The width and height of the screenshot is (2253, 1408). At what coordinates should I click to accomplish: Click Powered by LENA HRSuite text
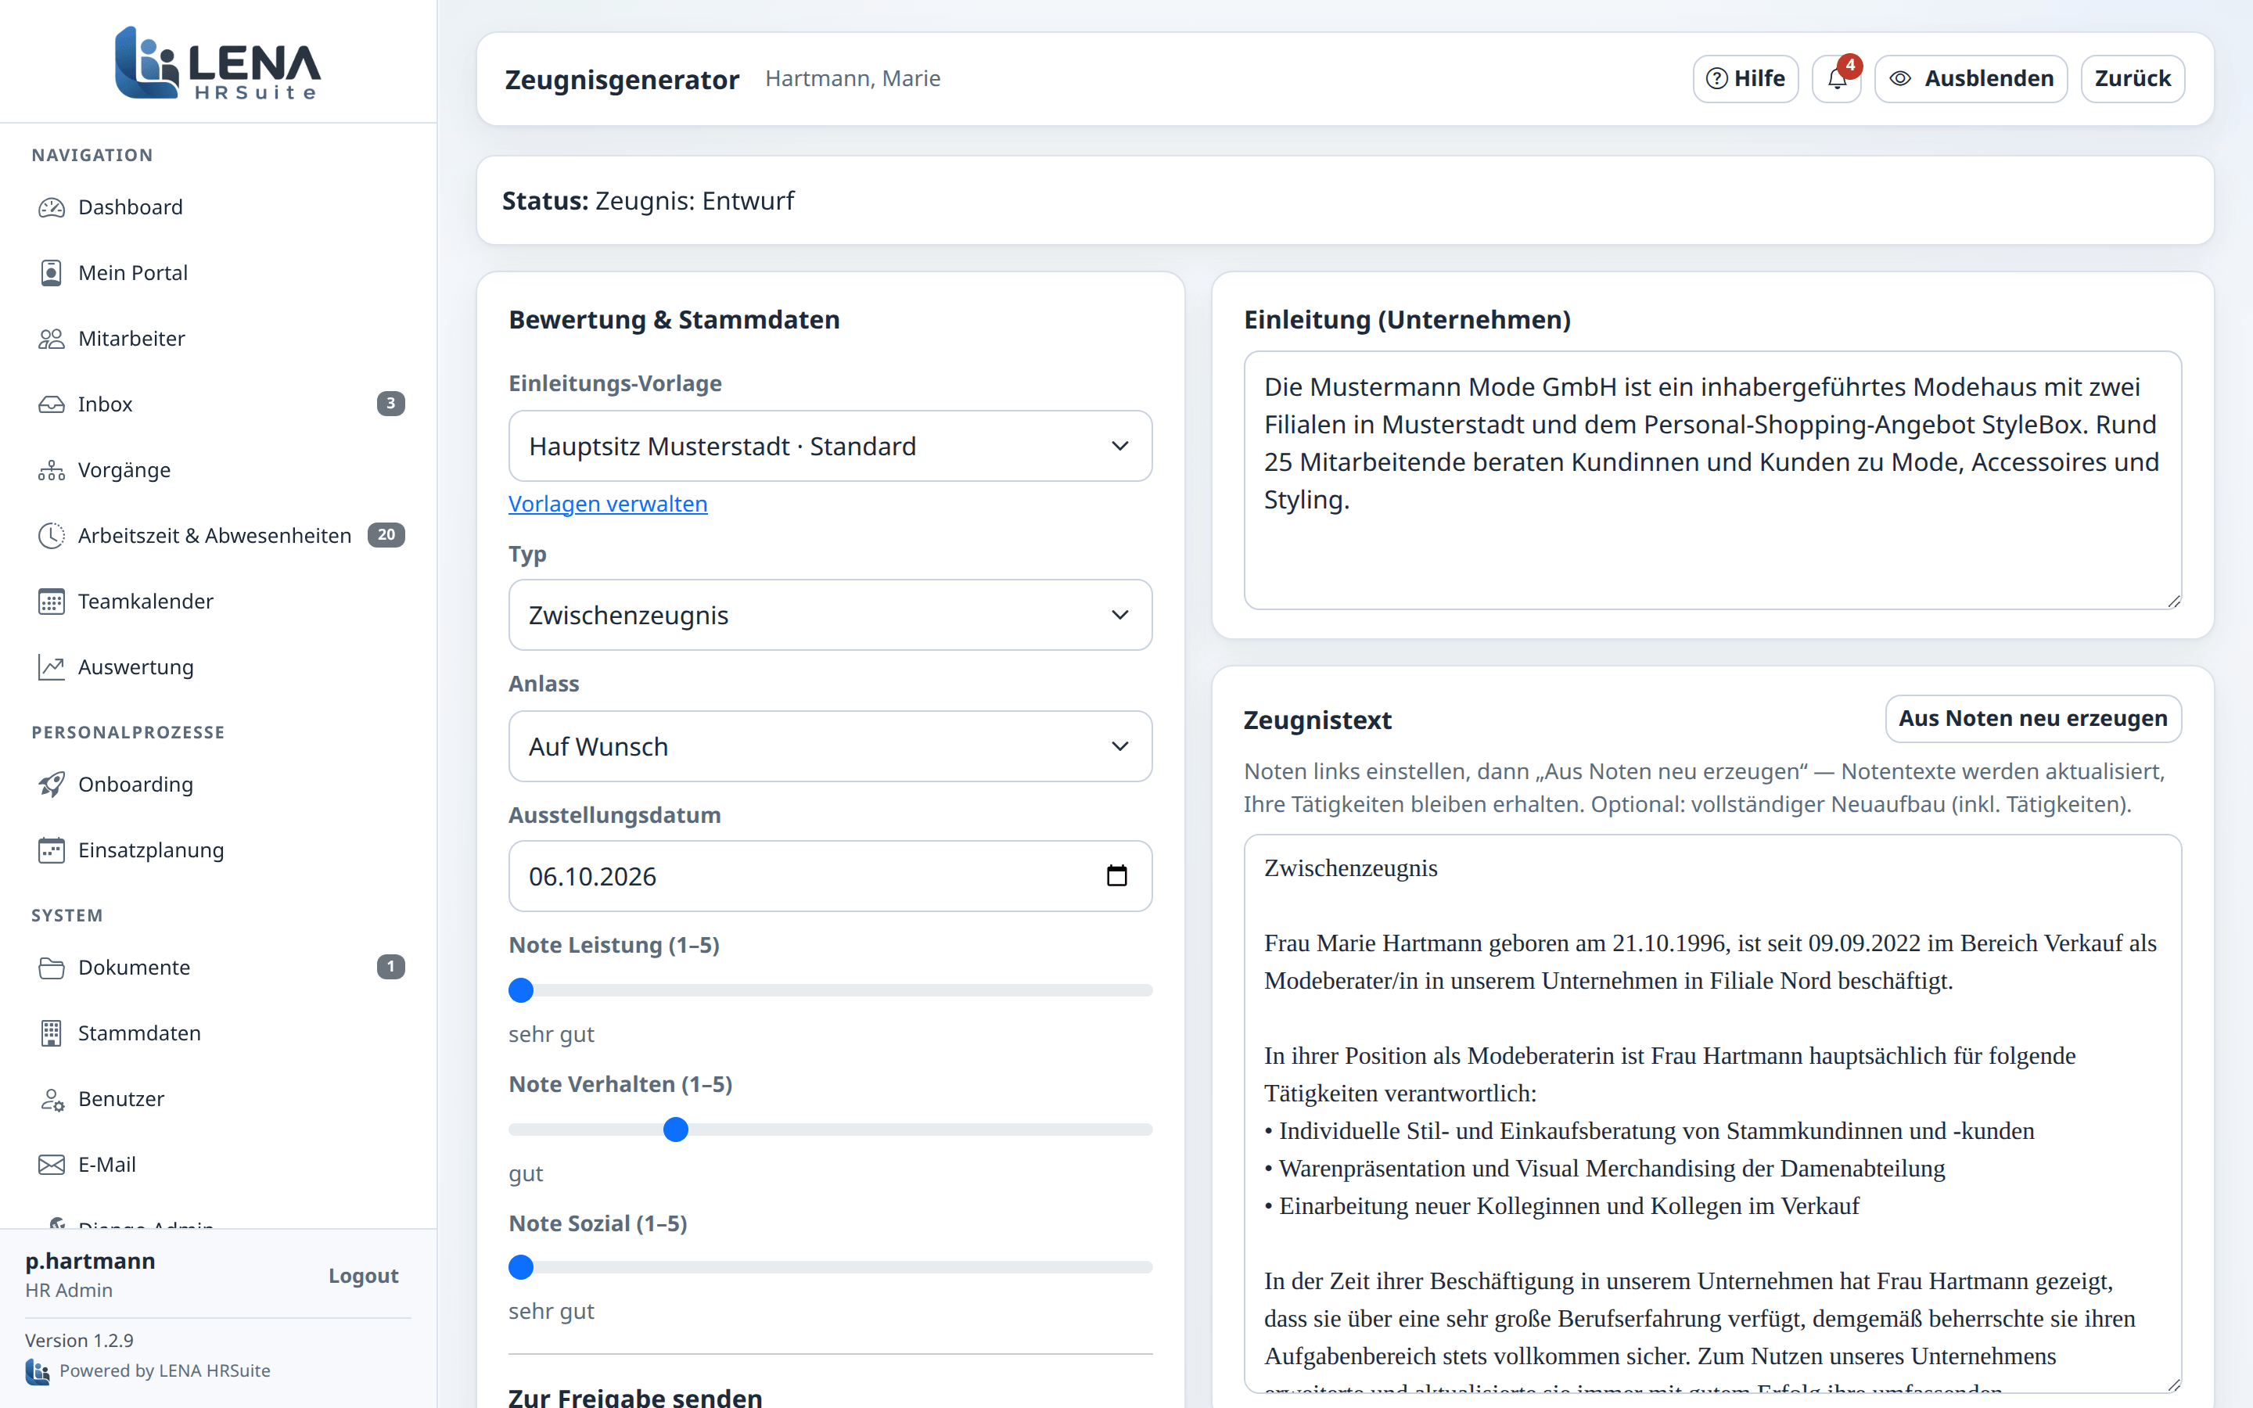pos(165,1370)
